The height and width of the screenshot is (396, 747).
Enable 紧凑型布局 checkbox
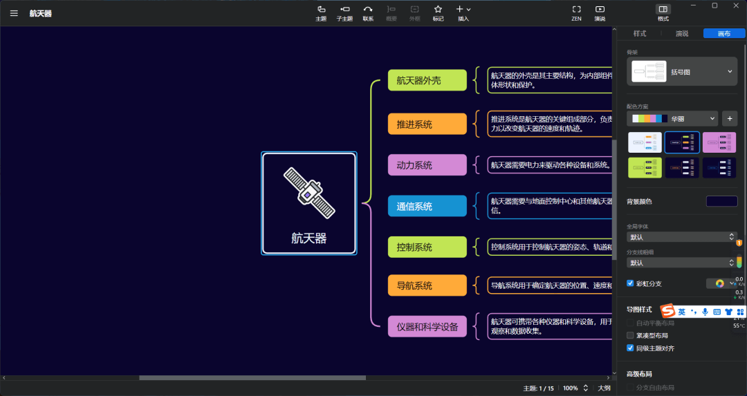[630, 335]
